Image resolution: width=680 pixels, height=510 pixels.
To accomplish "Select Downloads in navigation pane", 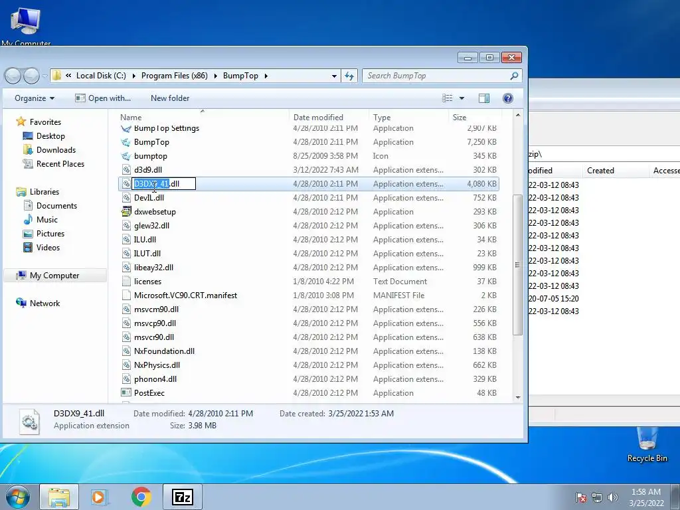I will coord(56,150).
